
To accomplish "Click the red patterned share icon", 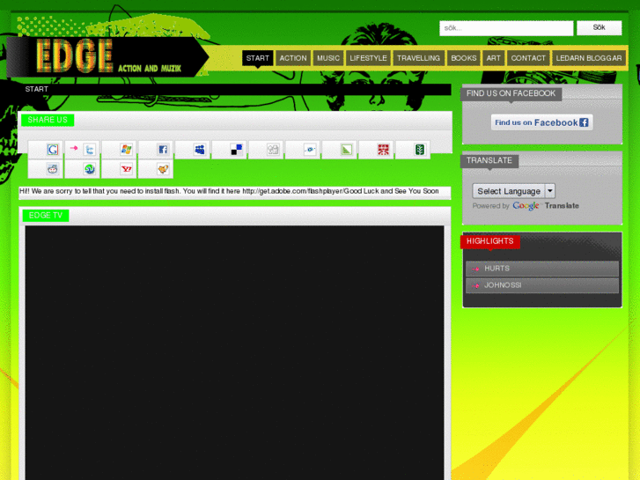I will coord(383,150).
